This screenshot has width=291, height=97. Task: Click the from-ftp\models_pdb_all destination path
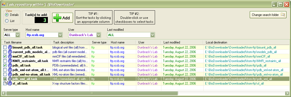(241, 52)
